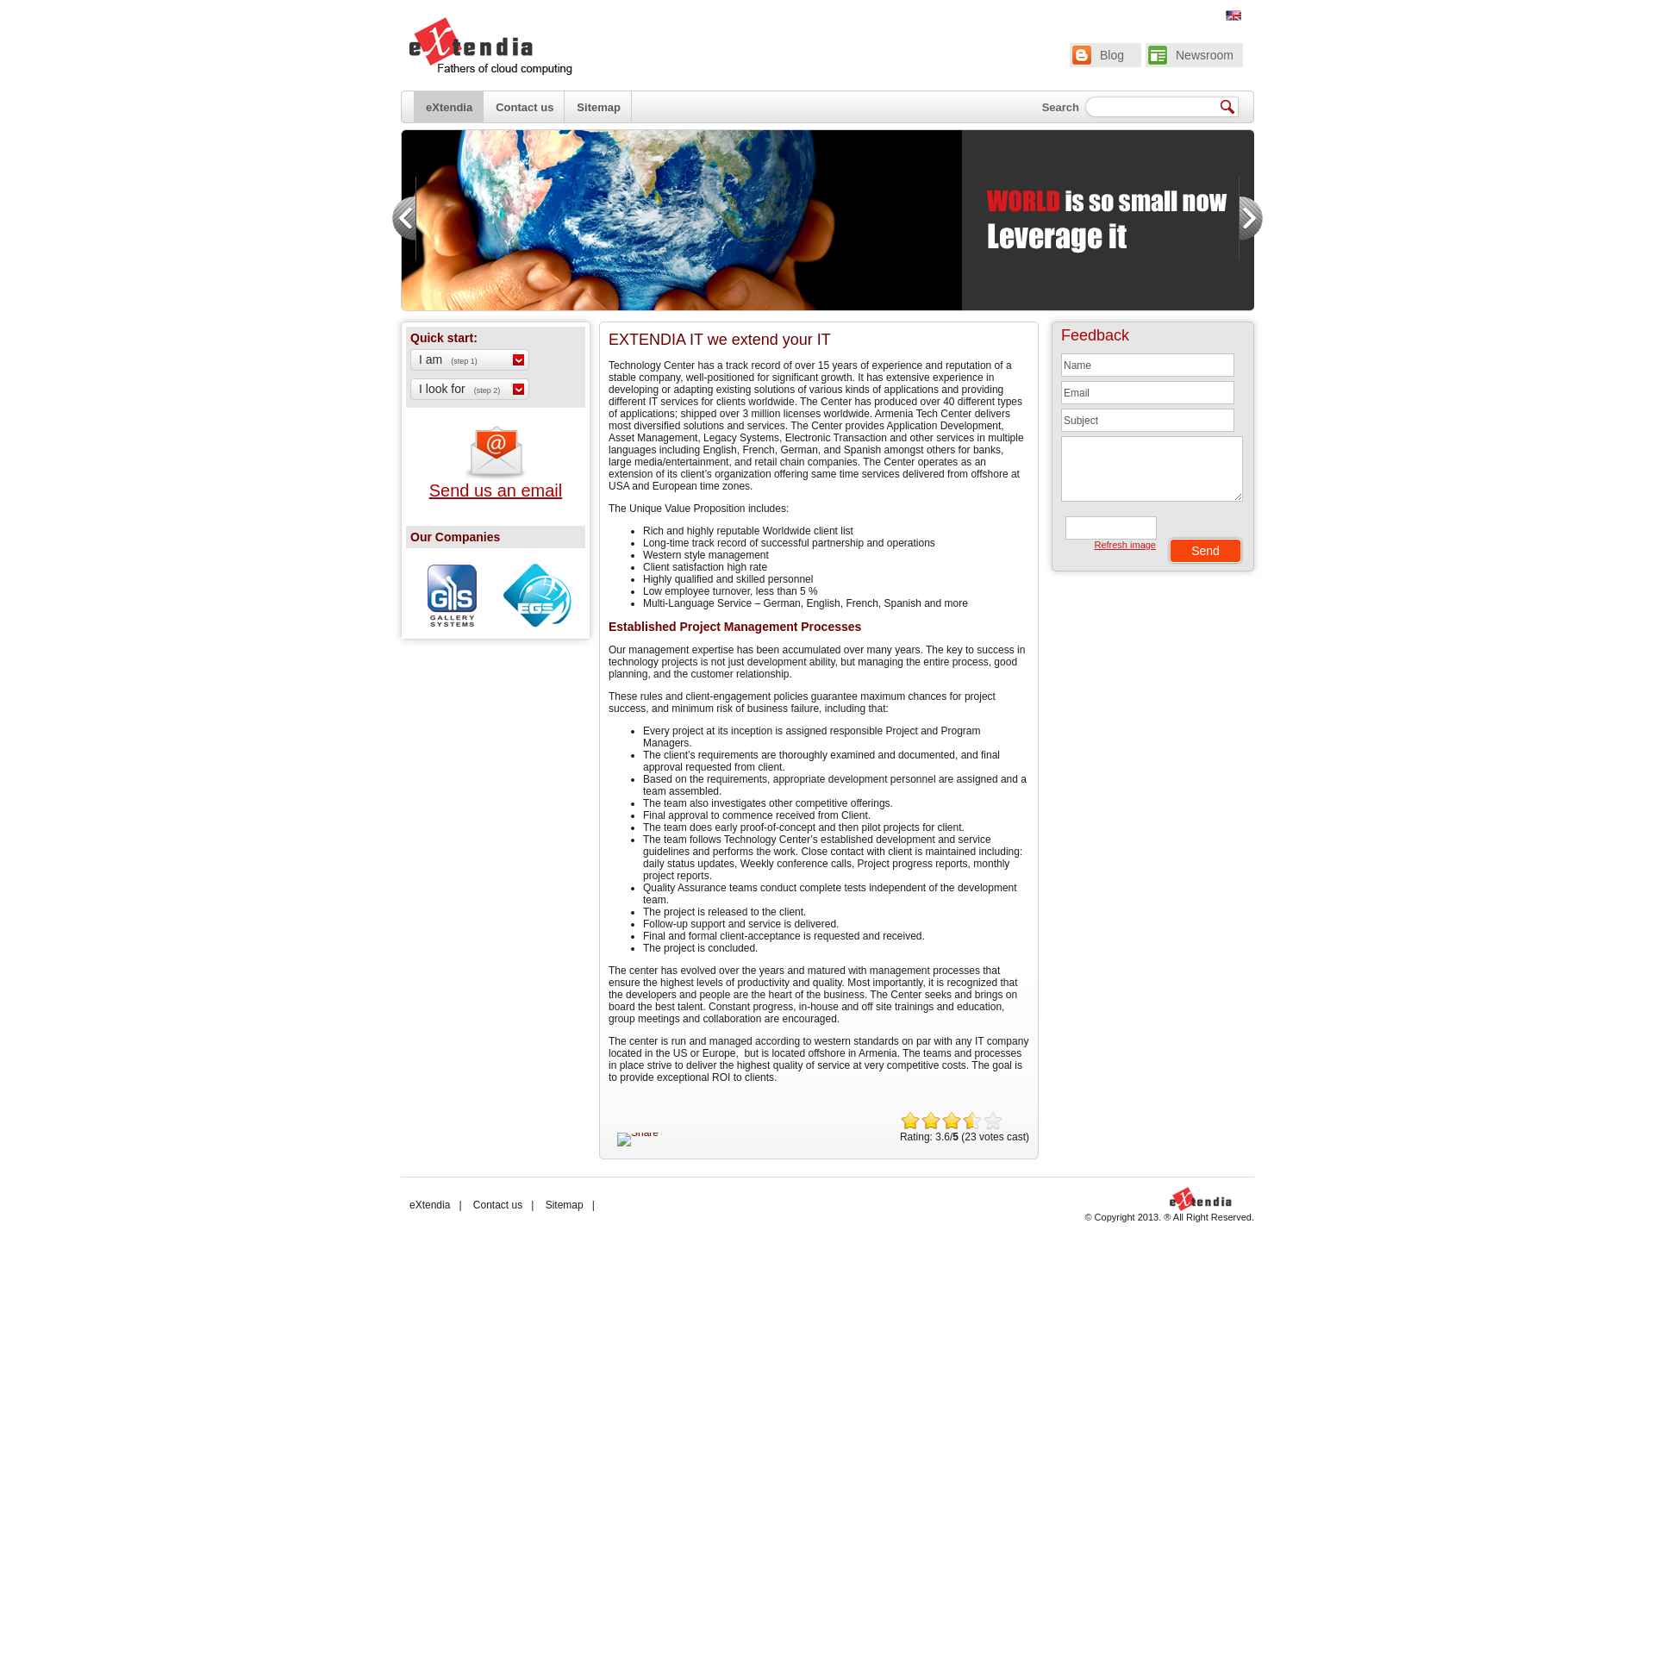Click the Subject text area field
This screenshot has width=1655, height=1655.
[x=1147, y=420]
